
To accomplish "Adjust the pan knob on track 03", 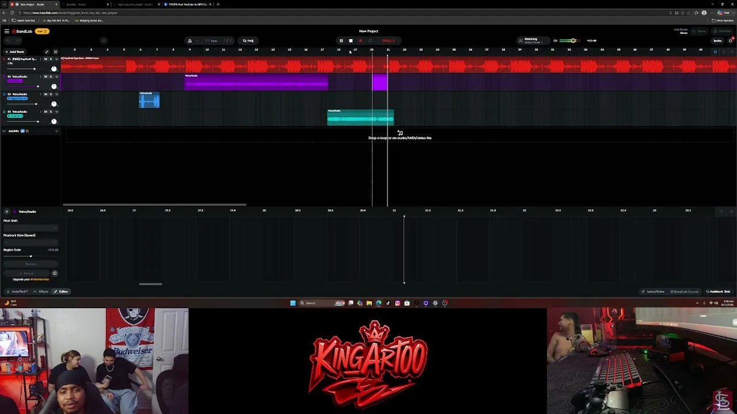I will (54, 104).
